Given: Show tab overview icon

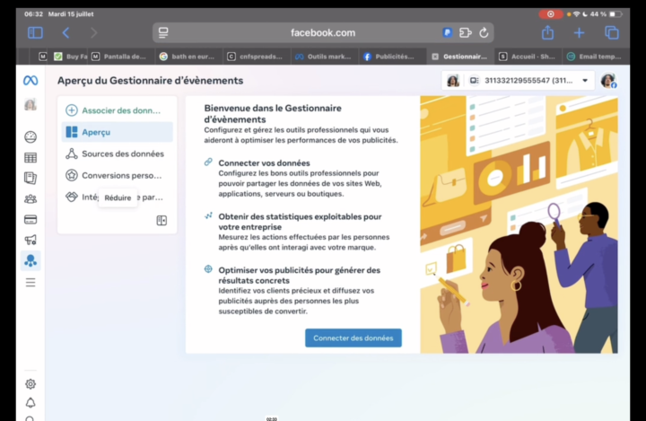Looking at the screenshot, I should point(612,32).
